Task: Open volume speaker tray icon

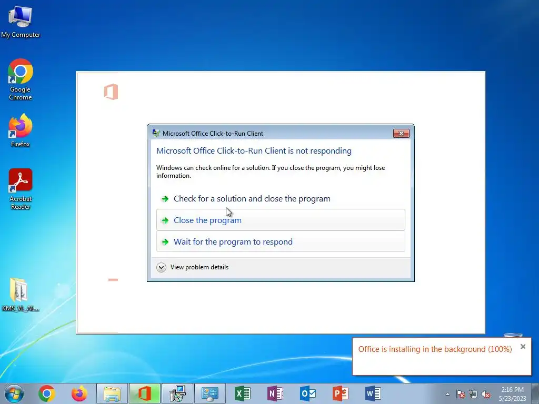Action: tap(486, 394)
